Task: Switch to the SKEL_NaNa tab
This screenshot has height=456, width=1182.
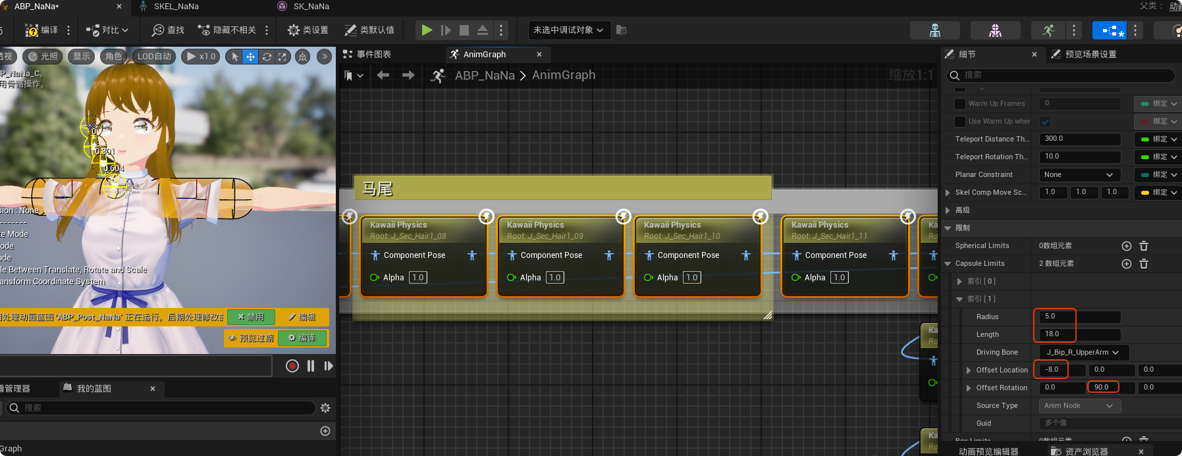Action: 176,7
